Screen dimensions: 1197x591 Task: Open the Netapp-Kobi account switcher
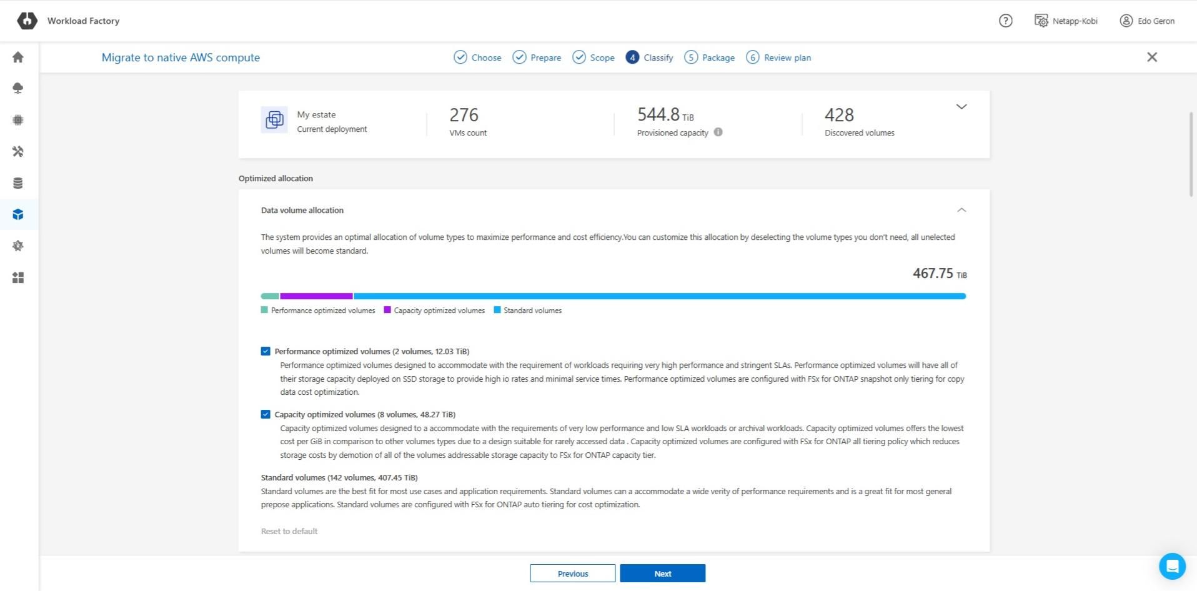(x=1066, y=21)
